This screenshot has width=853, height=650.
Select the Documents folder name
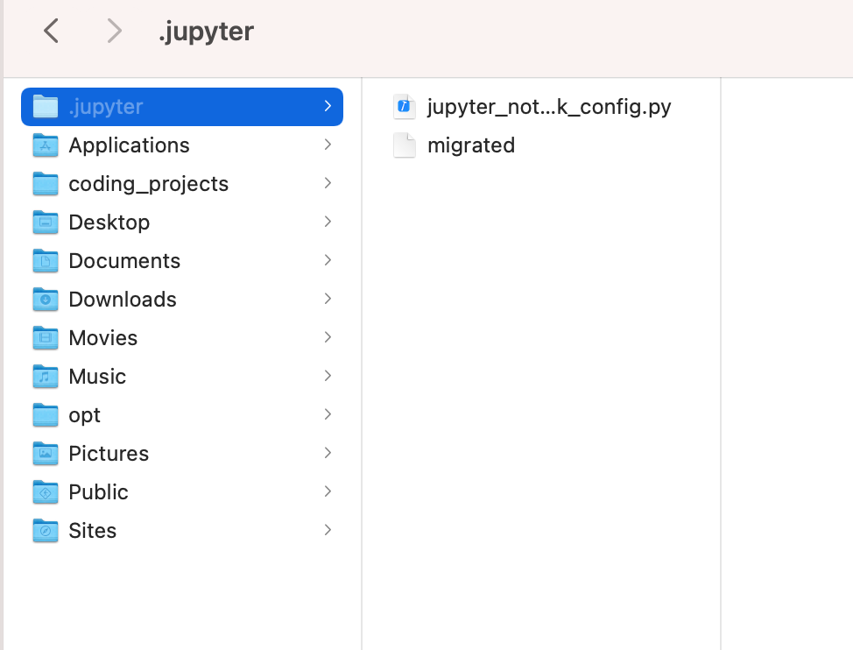click(x=124, y=261)
